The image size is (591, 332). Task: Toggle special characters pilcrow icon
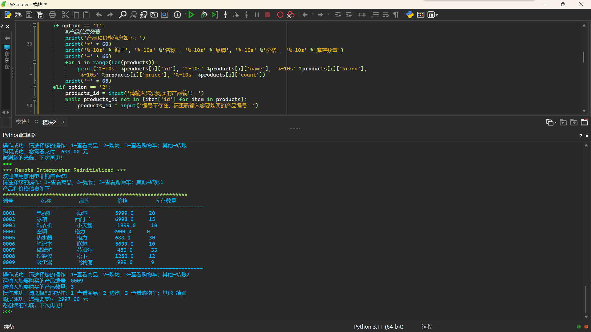(x=396, y=15)
